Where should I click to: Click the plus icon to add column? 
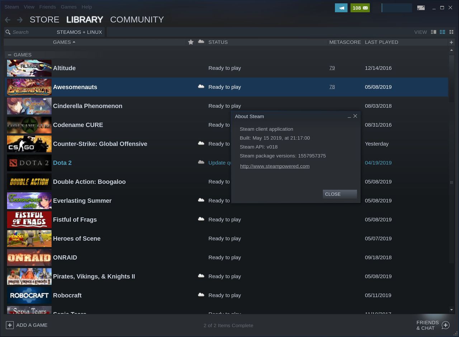tap(451, 42)
